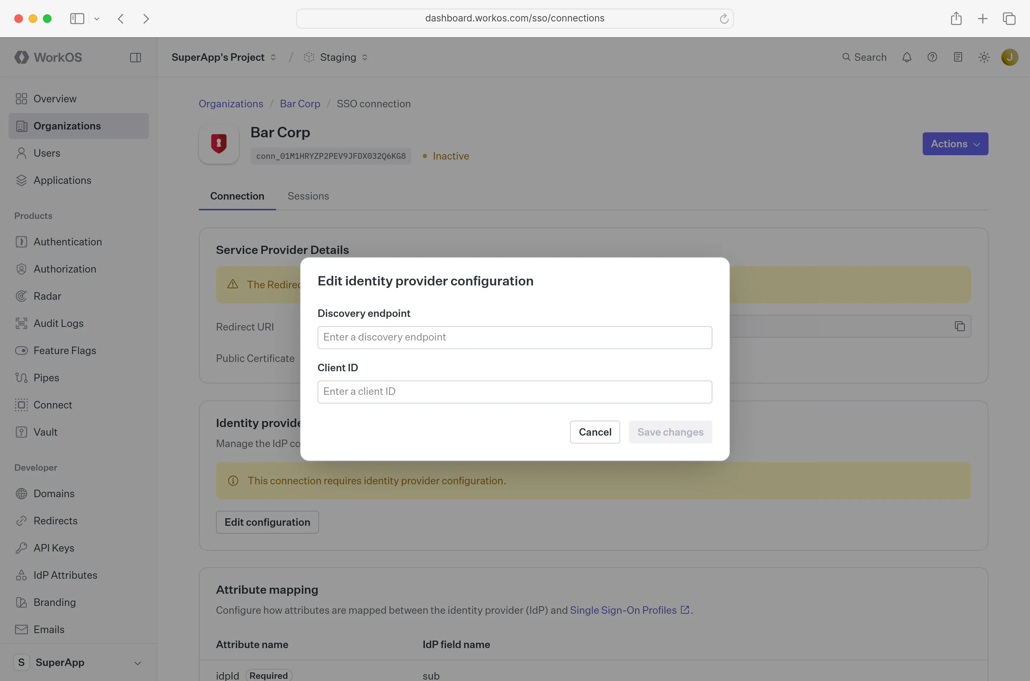Switch to the Connection tab

point(237,196)
